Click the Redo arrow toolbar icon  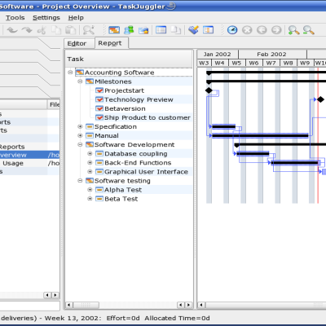[x=27, y=30]
